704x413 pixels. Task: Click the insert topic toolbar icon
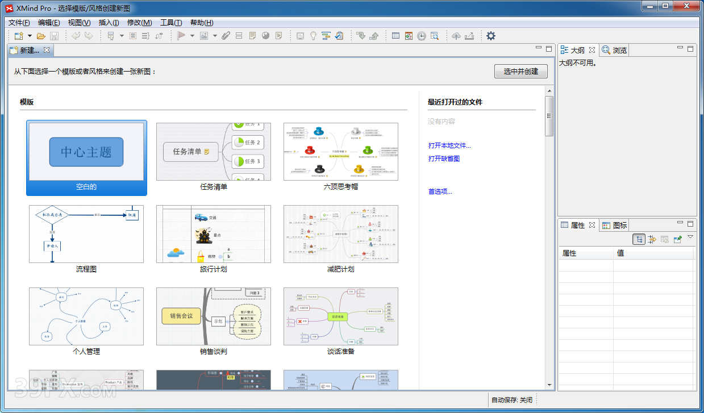point(111,36)
